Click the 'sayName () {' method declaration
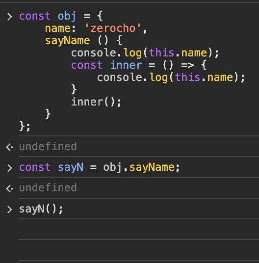The width and height of the screenshot is (259, 263). pyautogui.click(x=83, y=41)
